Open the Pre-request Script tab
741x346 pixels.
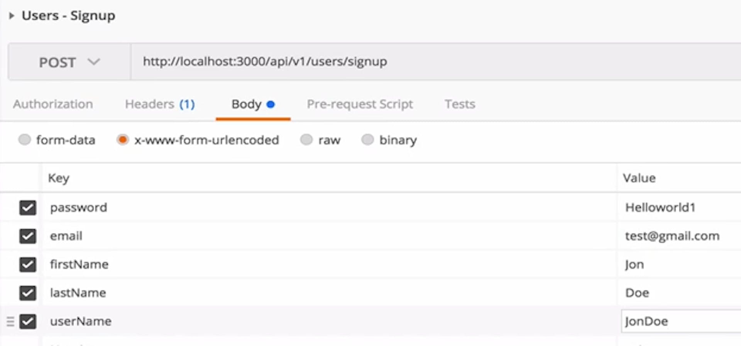[x=360, y=104]
